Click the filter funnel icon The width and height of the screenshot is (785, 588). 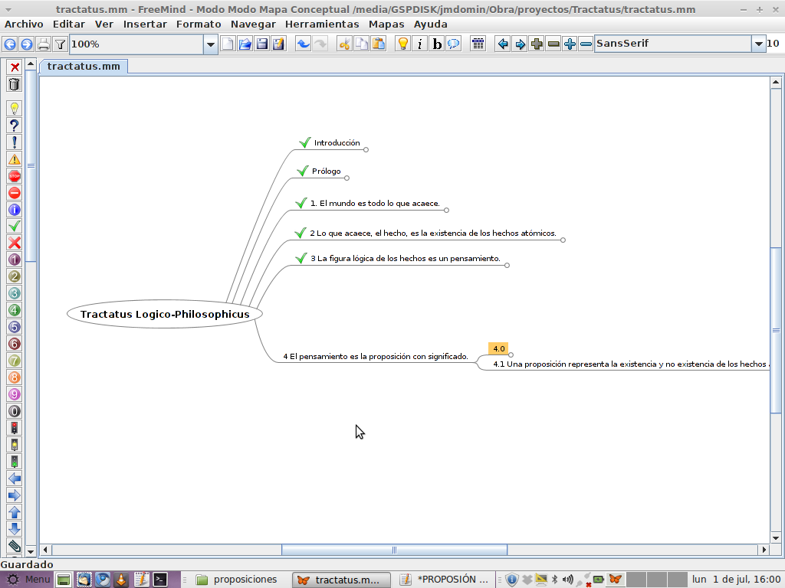[x=60, y=44]
